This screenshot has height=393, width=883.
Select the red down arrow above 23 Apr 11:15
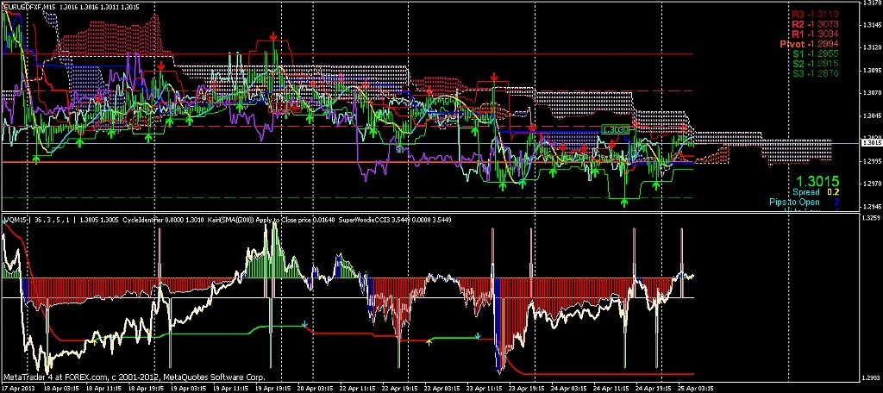[x=494, y=78]
